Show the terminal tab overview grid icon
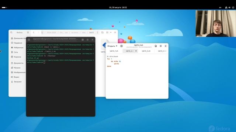This screenshot has height=132, width=236. [83, 40]
